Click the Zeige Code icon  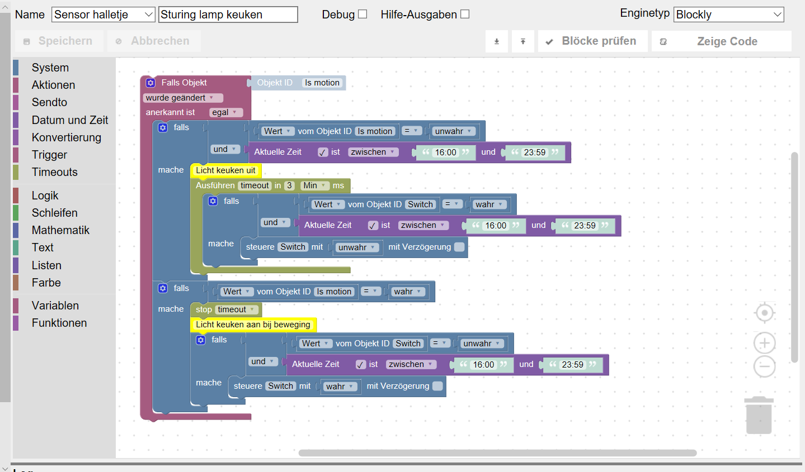tap(663, 41)
